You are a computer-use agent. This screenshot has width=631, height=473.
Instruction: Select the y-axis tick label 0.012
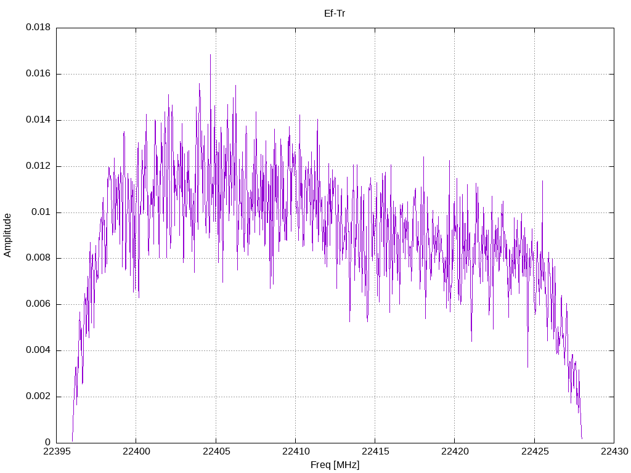point(38,166)
